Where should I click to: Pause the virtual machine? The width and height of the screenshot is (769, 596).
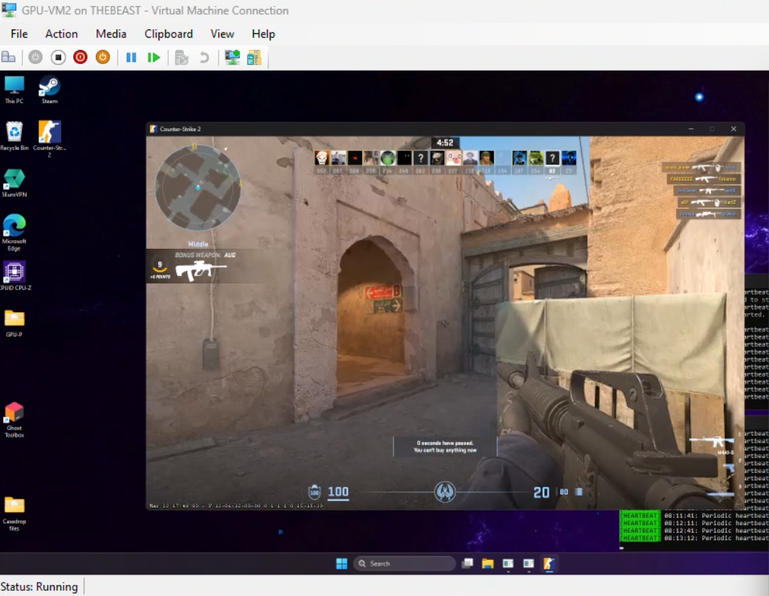[131, 57]
